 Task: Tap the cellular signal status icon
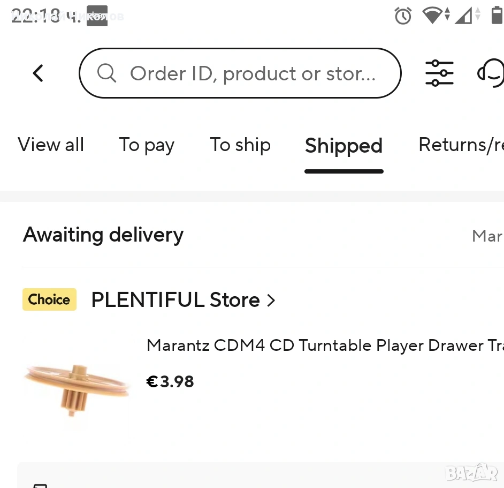465,15
